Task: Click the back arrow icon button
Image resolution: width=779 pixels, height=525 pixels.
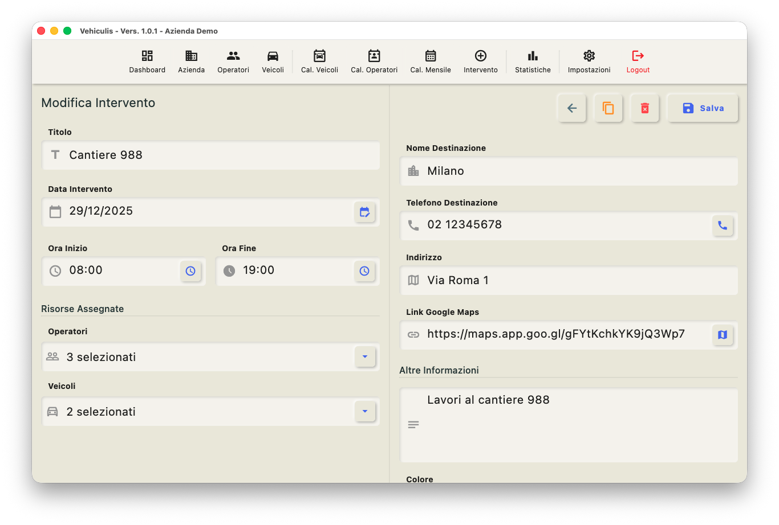Action: pyautogui.click(x=572, y=108)
